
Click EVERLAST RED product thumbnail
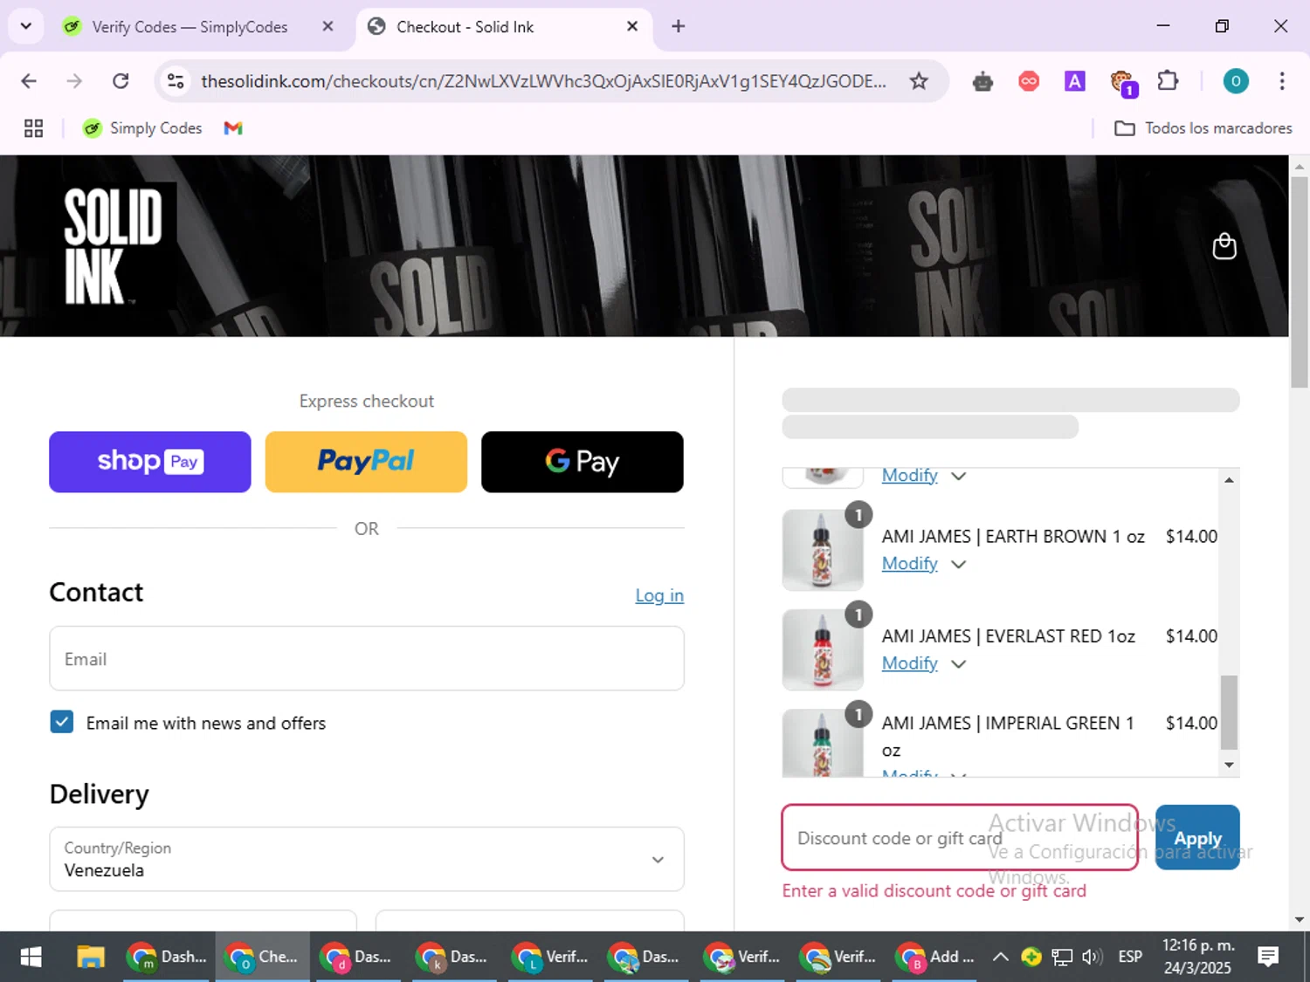pos(823,650)
